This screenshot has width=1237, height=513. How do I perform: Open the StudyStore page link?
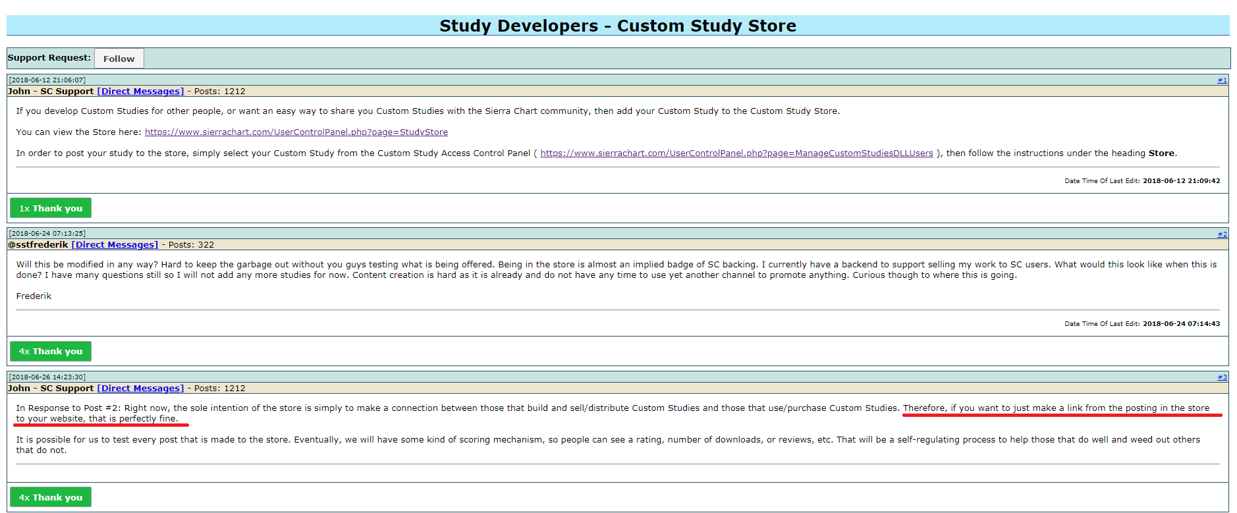(x=296, y=132)
